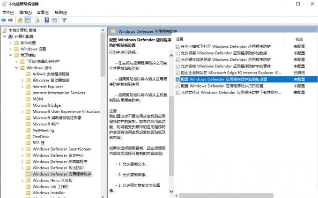318x198 pixels.
Task: Click policy icon beside 在企业模式下打开 row
Action: point(177,47)
